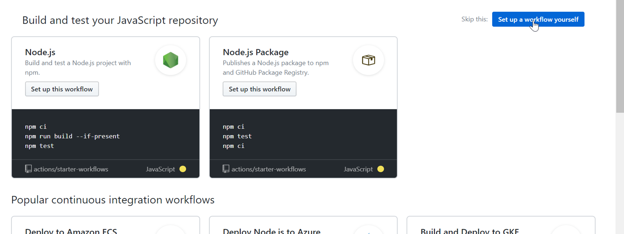Click JavaScript language label in the Node.js card
This screenshot has height=234, width=624.
[160, 169]
